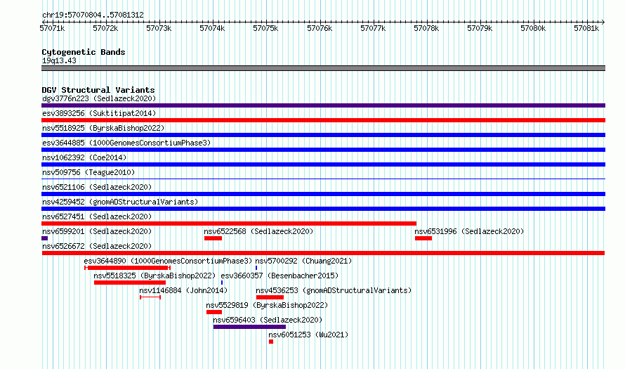Select nsv1062392 (Coe2014) blue bar
This screenshot has height=369, width=625.
(x=323, y=164)
